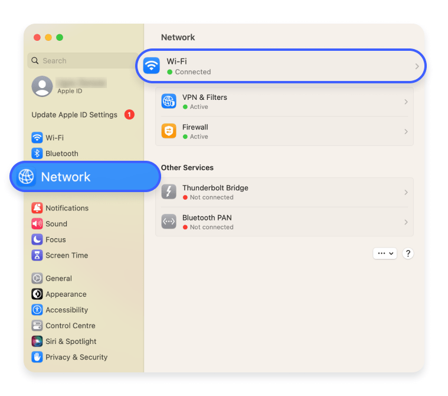The height and width of the screenshot is (396, 448).
Task: Click the VPN & Filters globe icon
Action: pyautogui.click(x=169, y=101)
